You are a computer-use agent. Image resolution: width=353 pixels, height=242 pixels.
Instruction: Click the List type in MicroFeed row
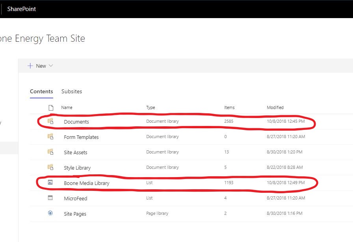149,198
